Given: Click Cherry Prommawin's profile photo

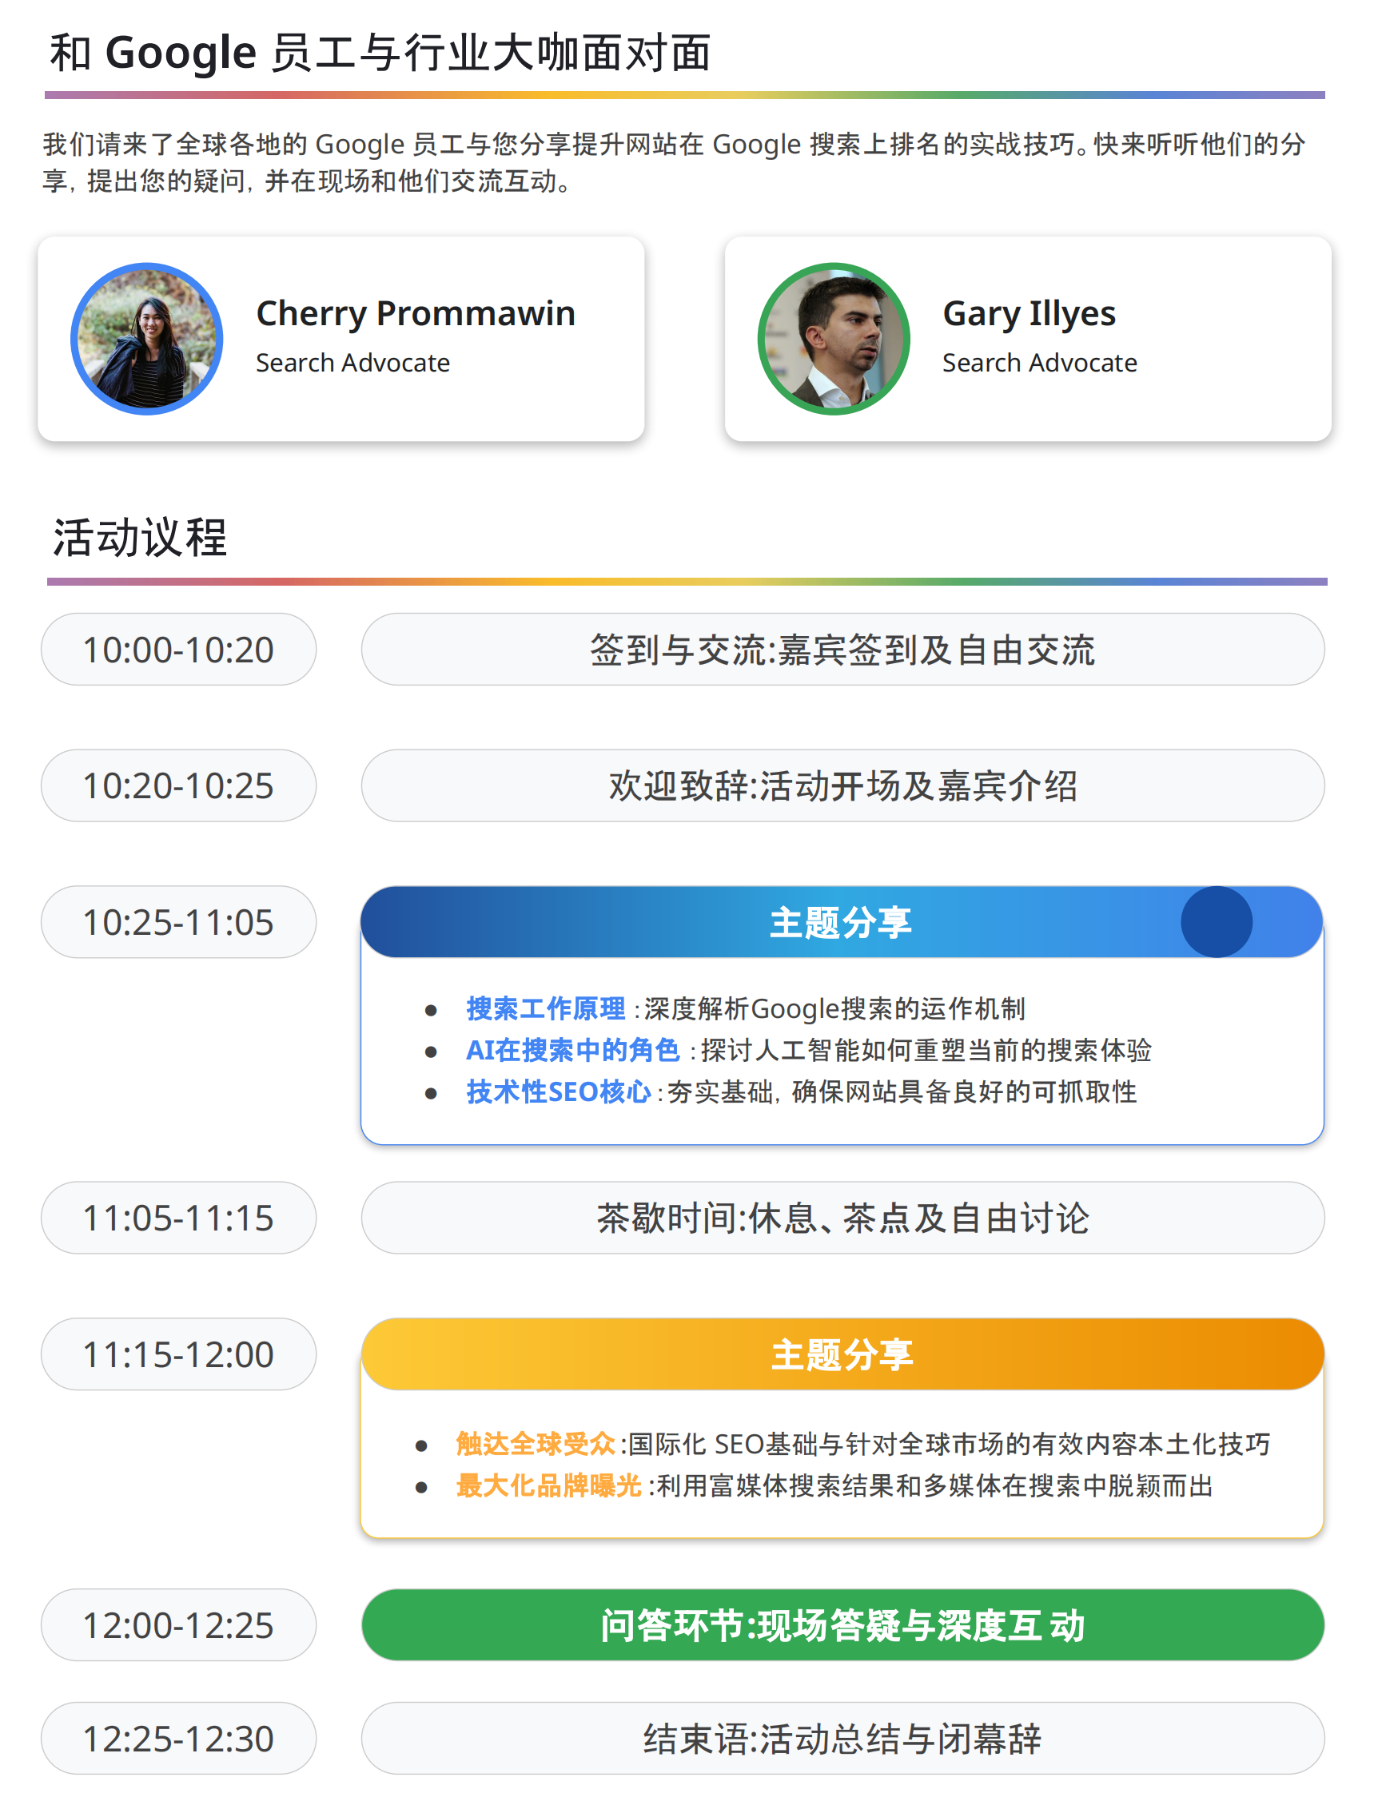Looking at the screenshot, I should [x=147, y=339].
